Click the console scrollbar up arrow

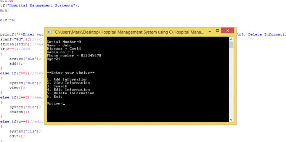click(231, 39)
